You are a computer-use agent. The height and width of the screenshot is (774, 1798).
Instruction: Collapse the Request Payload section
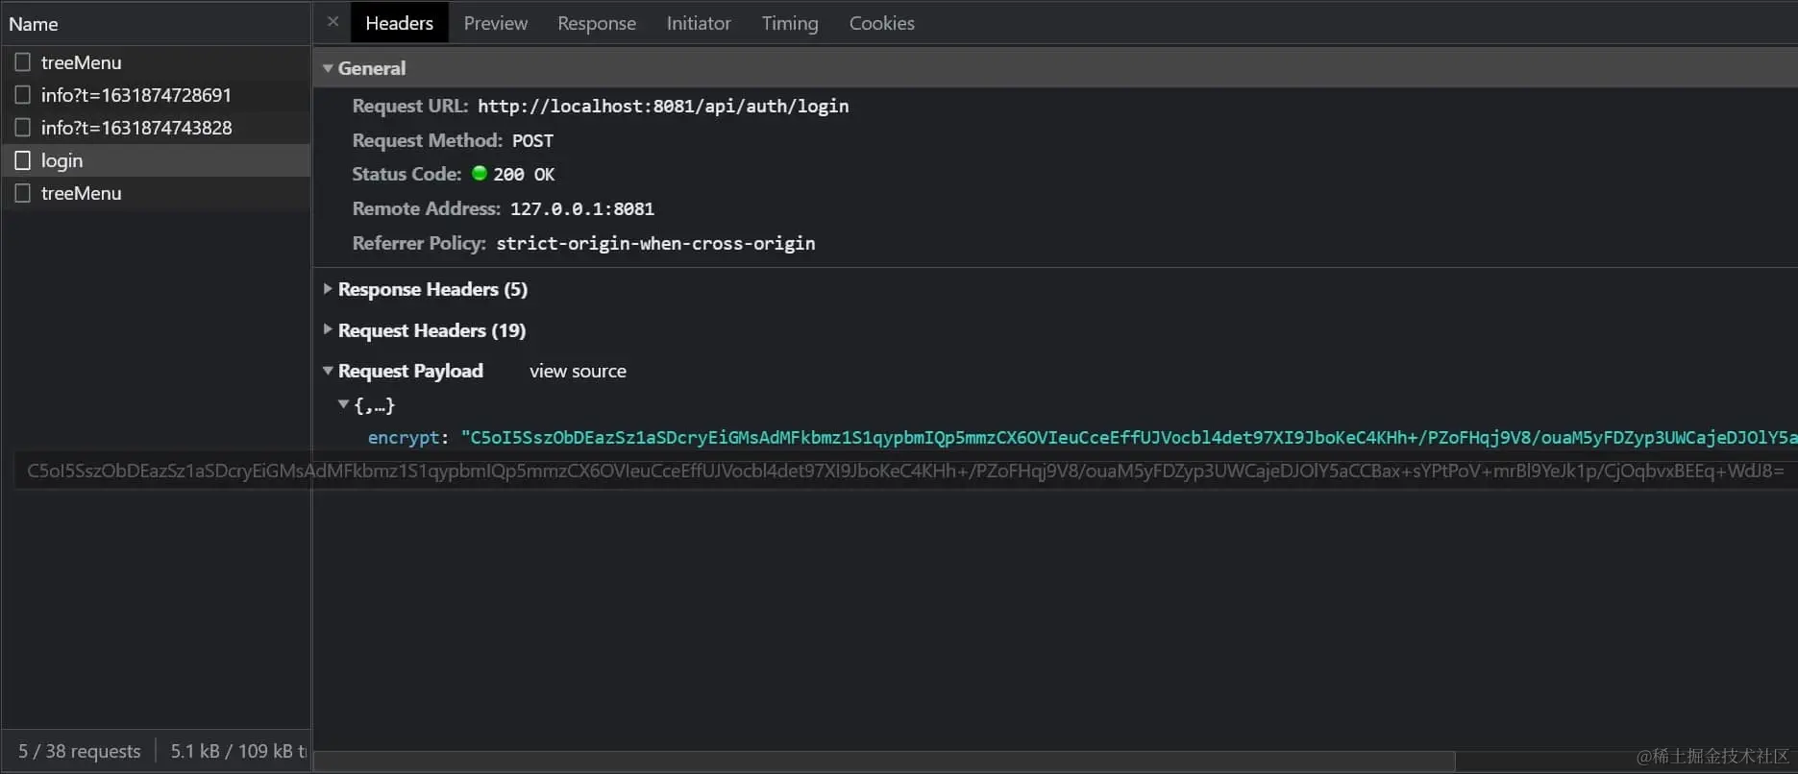tap(328, 371)
